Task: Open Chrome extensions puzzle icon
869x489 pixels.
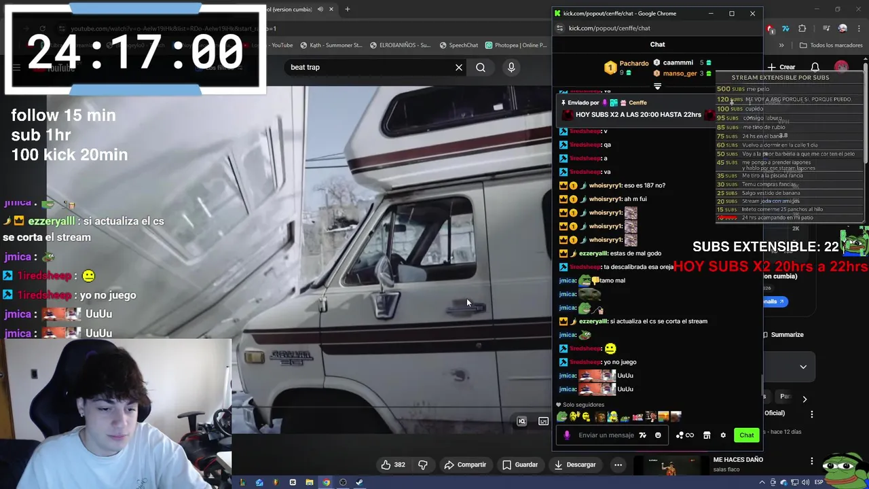Action: click(802, 29)
